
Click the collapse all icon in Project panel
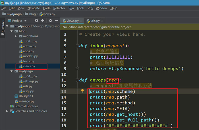tap(43, 21)
